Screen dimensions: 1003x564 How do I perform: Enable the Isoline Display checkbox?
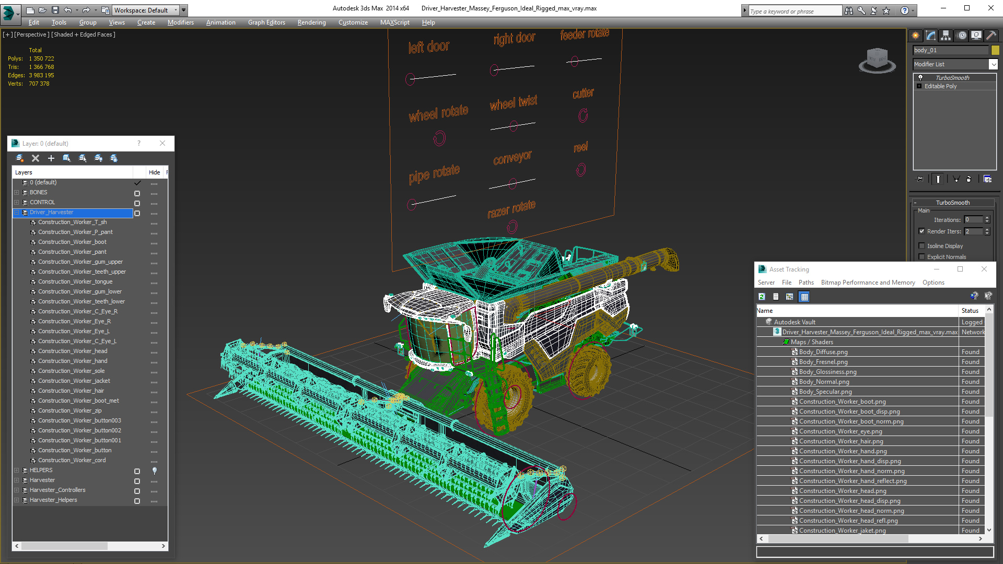(x=922, y=246)
